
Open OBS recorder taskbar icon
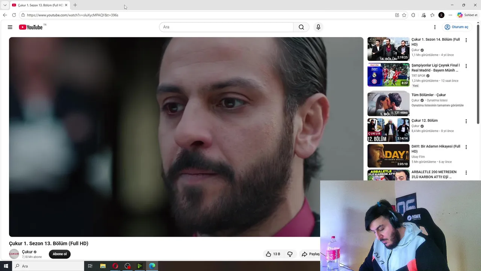(127, 266)
